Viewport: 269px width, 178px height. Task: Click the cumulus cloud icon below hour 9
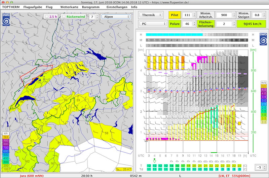click(x=183, y=161)
